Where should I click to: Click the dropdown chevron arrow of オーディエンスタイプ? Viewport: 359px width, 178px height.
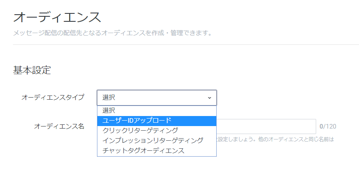[209, 98]
